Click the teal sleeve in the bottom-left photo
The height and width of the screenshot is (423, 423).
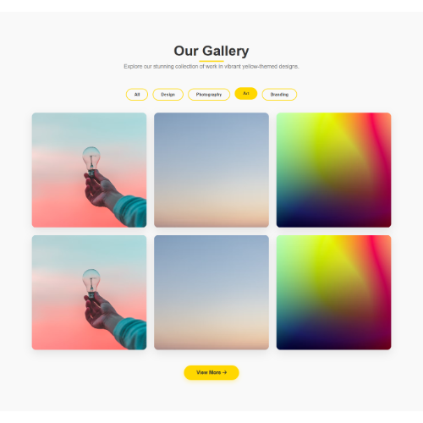coord(130,333)
